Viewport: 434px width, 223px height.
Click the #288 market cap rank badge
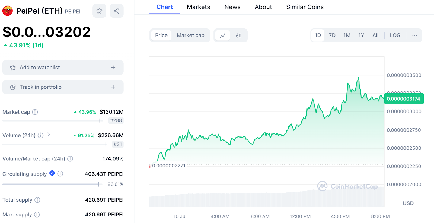coord(116,120)
